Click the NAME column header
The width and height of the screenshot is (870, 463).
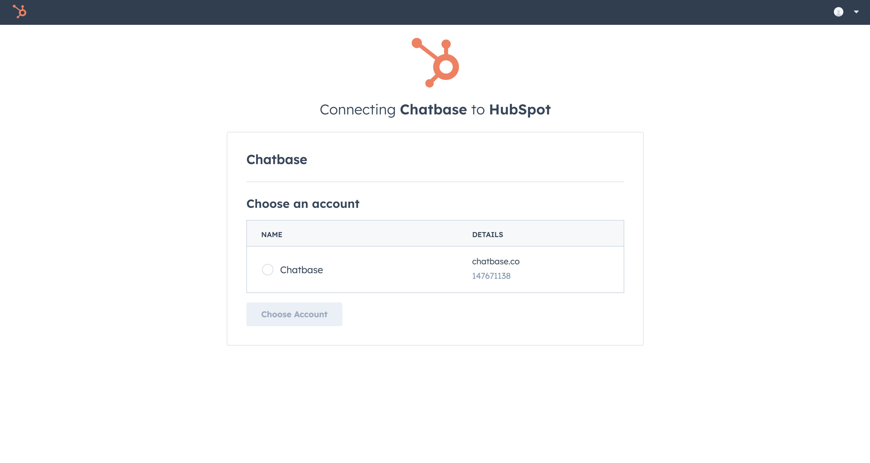tap(272, 234)
